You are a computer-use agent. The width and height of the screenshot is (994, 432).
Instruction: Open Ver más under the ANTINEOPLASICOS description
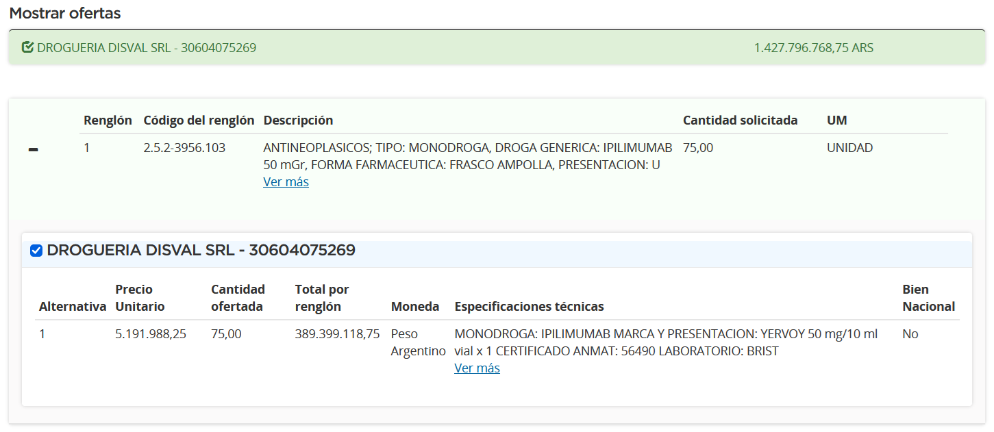pyautogui.click(x=286, y=182)
